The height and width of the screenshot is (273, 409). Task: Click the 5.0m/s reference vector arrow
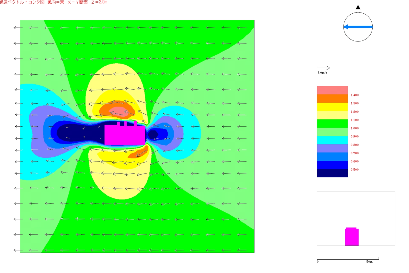[323, 68]
